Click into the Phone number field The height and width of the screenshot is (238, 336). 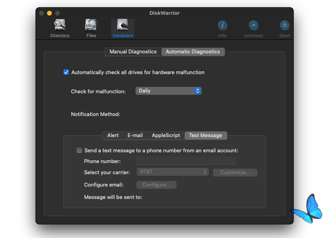tap(186, 161)
